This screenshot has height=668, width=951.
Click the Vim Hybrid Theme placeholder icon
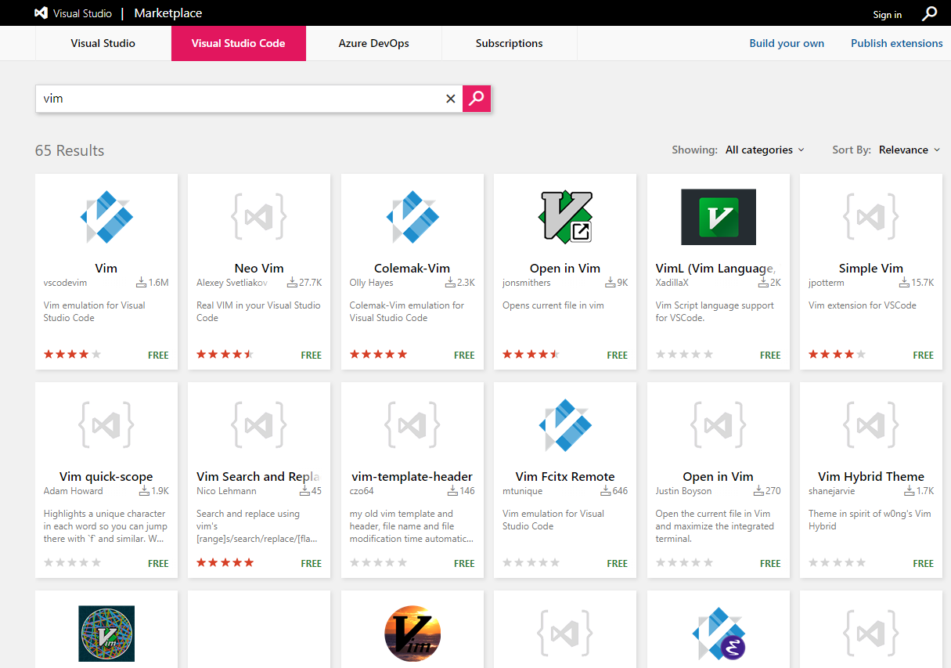871,425
